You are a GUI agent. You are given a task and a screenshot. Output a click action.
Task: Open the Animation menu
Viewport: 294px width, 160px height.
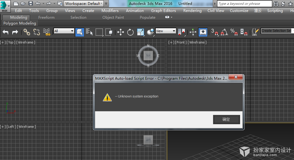135,11
